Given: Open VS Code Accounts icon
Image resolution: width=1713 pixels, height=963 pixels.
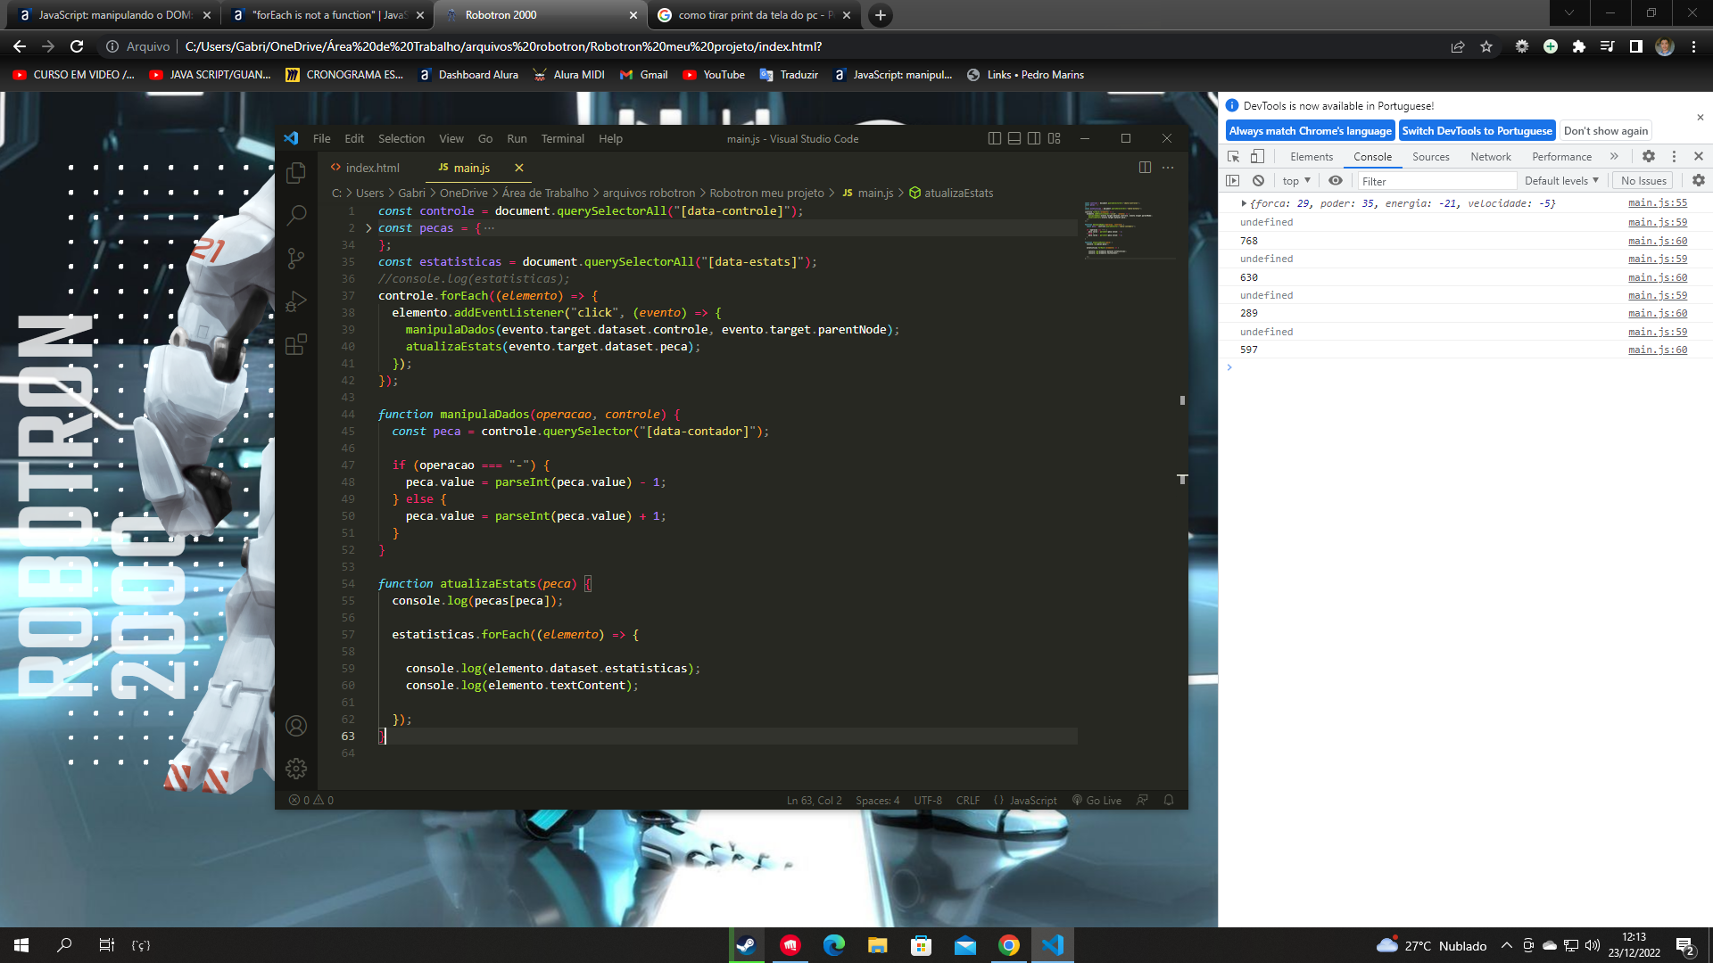Looking at the screenshot, I should click(x=296, y=726).
